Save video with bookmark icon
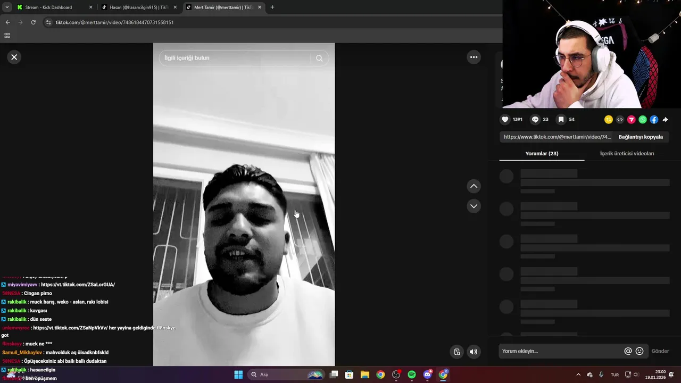This screenshot has width=681, height=383. [x=561, y=120]
